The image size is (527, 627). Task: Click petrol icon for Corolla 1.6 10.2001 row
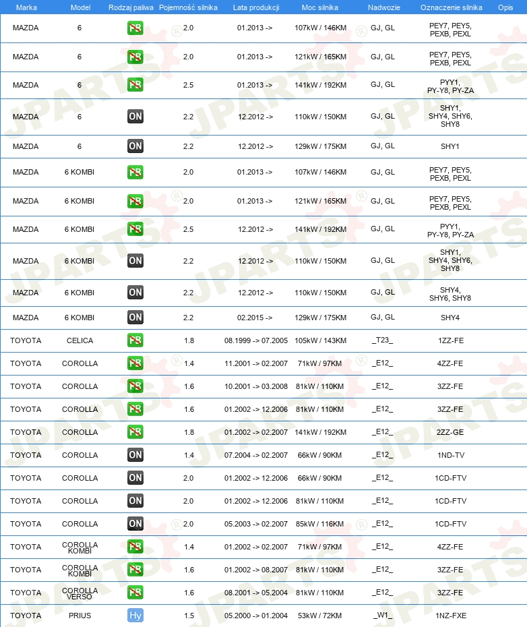pyautogui.click(x=135, y=386)
